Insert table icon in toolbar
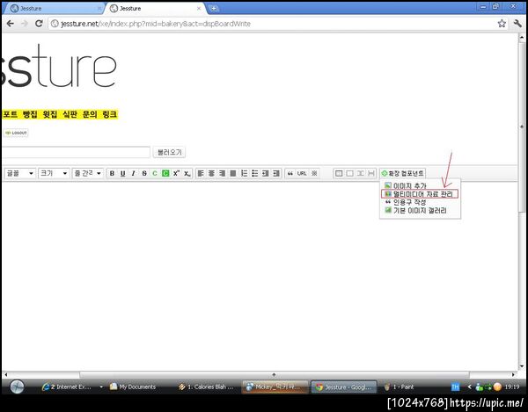Viewport: 528px width, 412px height. point(339,173)
